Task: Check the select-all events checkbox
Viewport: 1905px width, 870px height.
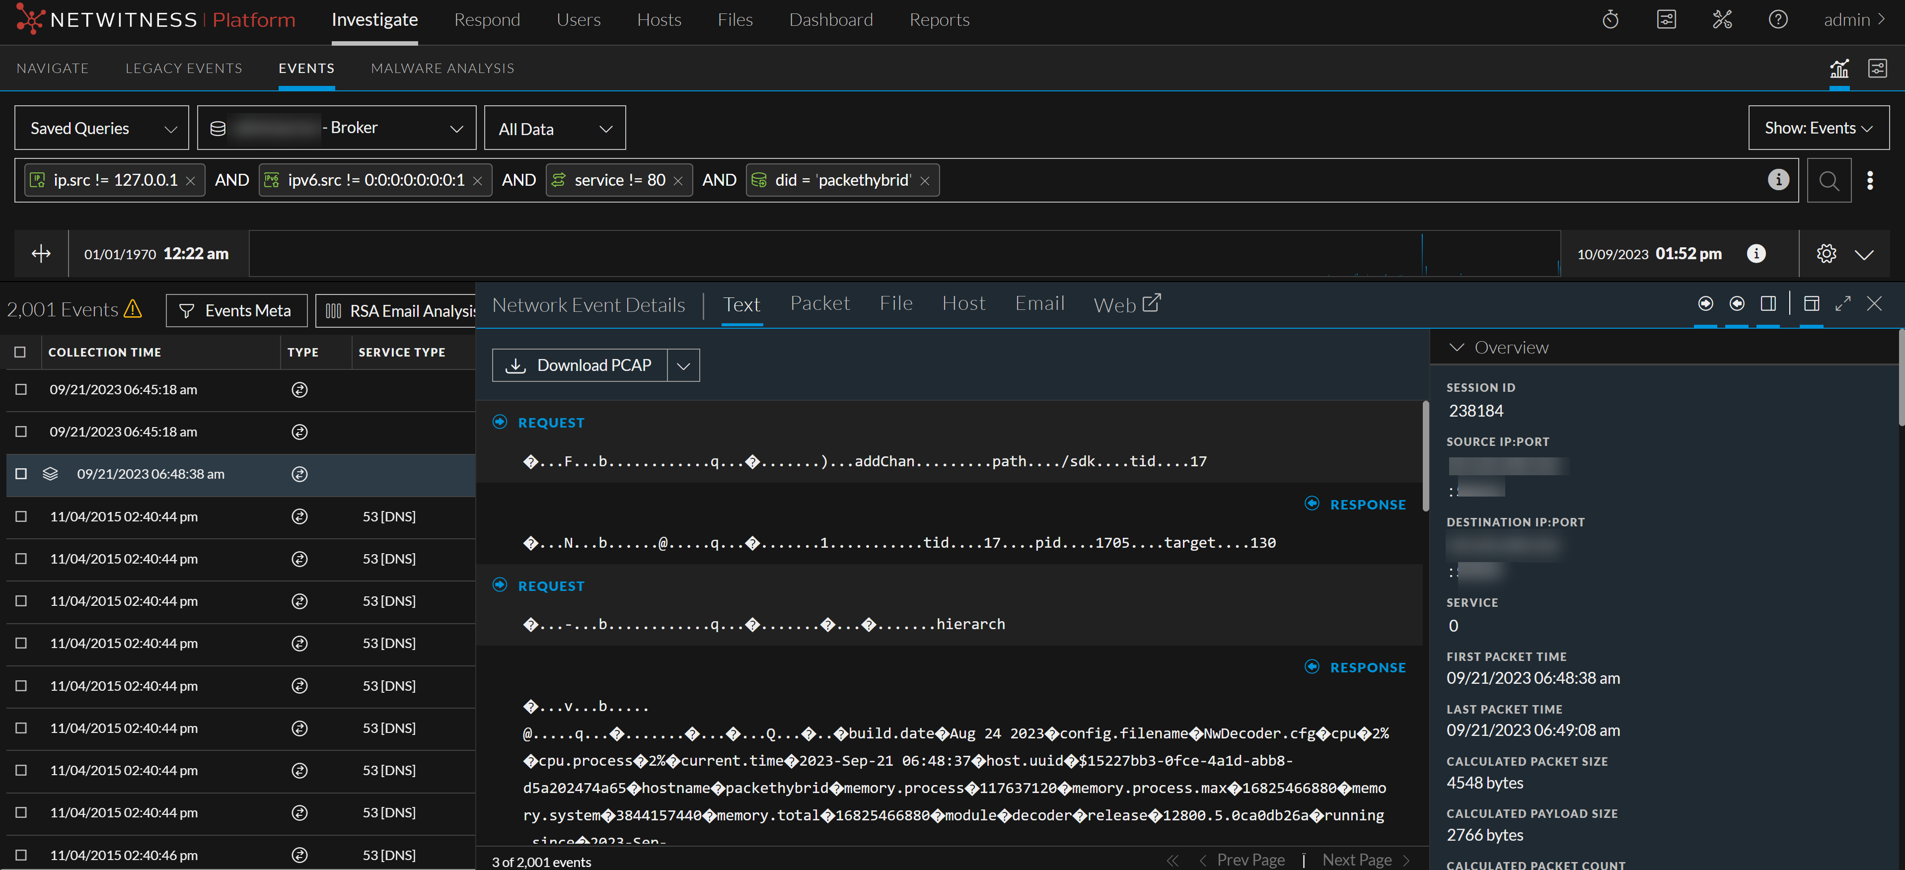Action: pyautogui.click(x=20, y=353)
